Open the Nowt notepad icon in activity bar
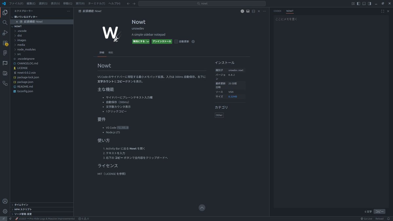 5,73
